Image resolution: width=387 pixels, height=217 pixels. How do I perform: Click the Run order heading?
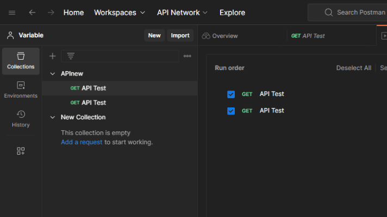229,68
